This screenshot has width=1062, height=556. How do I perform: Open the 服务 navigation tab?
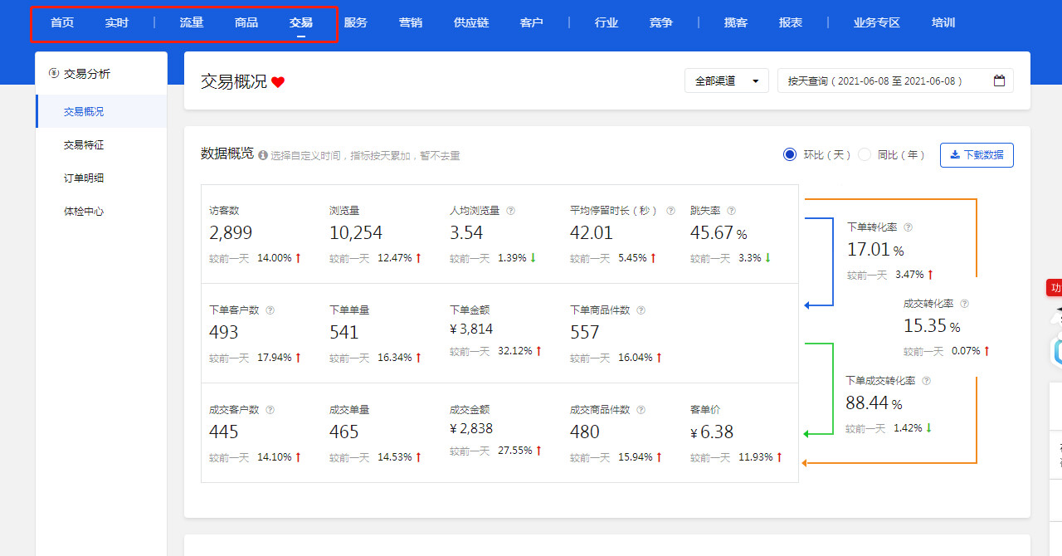(x=356, y=22)
